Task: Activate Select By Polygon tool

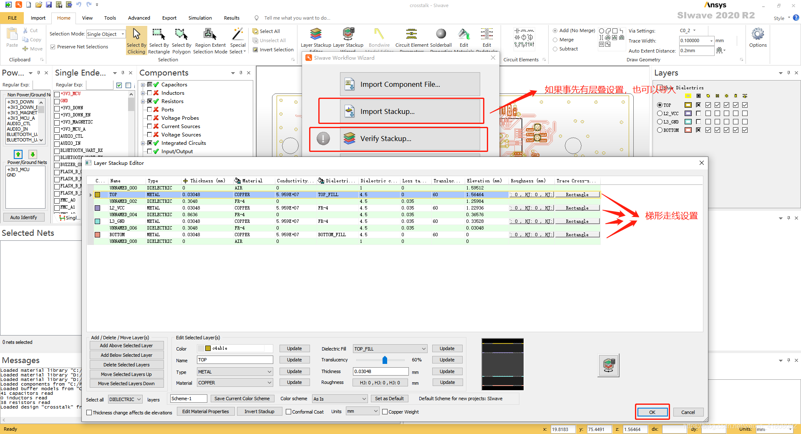Action: [x=181, y=40]
